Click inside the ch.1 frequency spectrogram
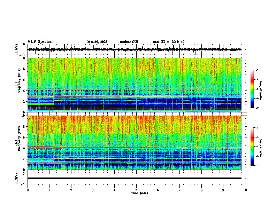The height and width of the screenshot is (213, 276). pyautogui.click(x=135, y=85)
